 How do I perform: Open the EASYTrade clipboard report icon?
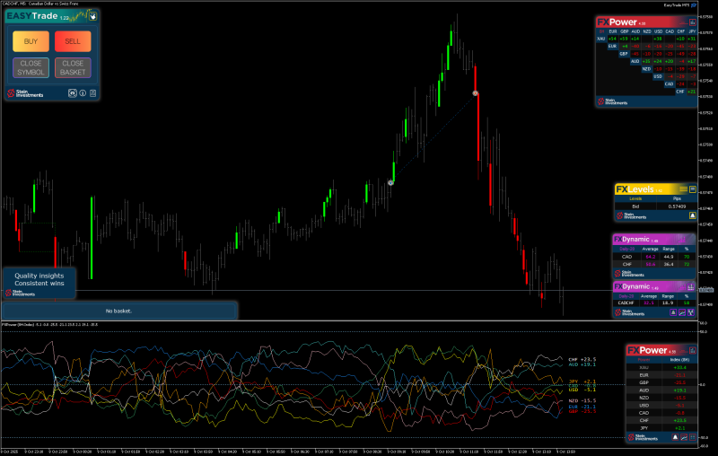tap(93, 93)
